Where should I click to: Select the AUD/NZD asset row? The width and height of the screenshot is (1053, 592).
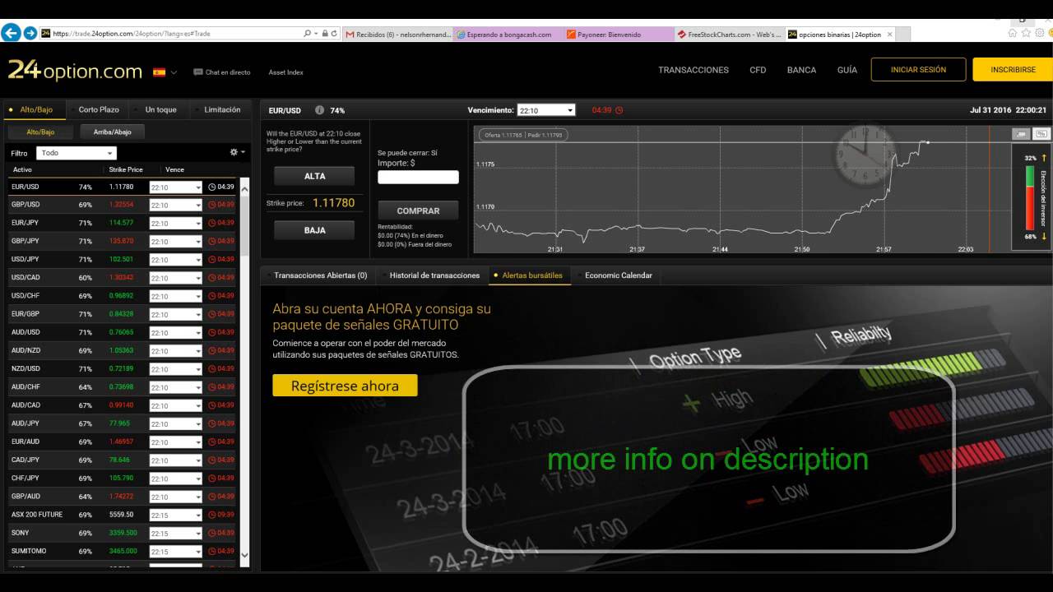point(122,350)
